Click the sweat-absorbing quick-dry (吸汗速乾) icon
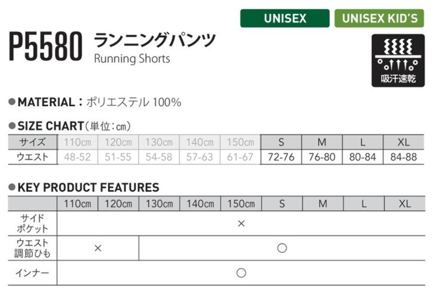This screenshot has width=436, height=298. tap(398, 60)
